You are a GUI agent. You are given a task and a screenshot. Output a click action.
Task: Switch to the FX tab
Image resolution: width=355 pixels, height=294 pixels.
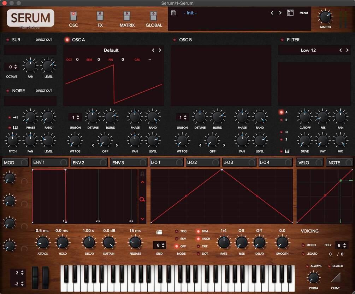[x=100, y=19]
